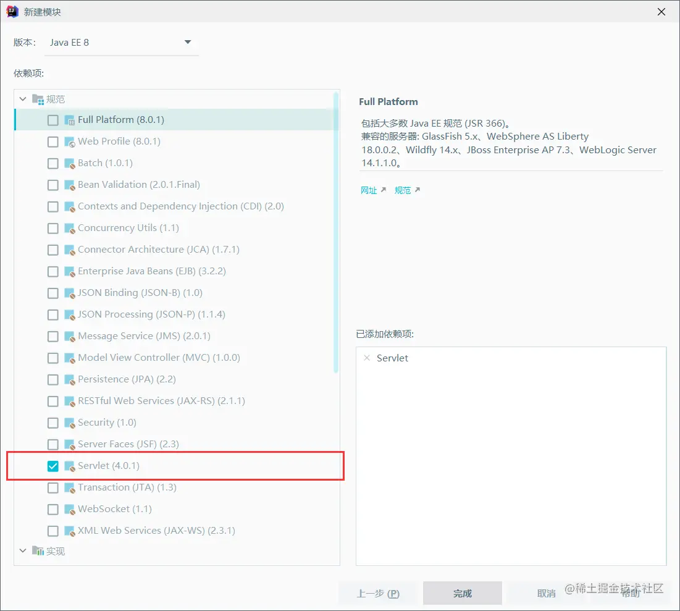Image resolution: width=680 pixels, height=611 pixels.
Task: Click the Contexts and Dependency Injection icon
Action: (69, 207)
